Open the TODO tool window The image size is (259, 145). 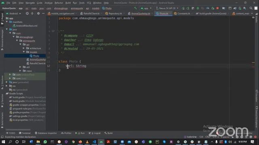(x=11, y=133)
